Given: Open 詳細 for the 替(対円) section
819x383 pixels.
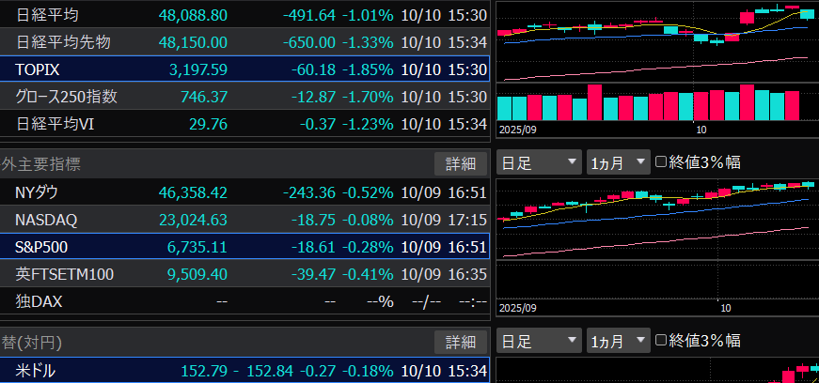Looking at the screenshot, I should coord(461,341).
